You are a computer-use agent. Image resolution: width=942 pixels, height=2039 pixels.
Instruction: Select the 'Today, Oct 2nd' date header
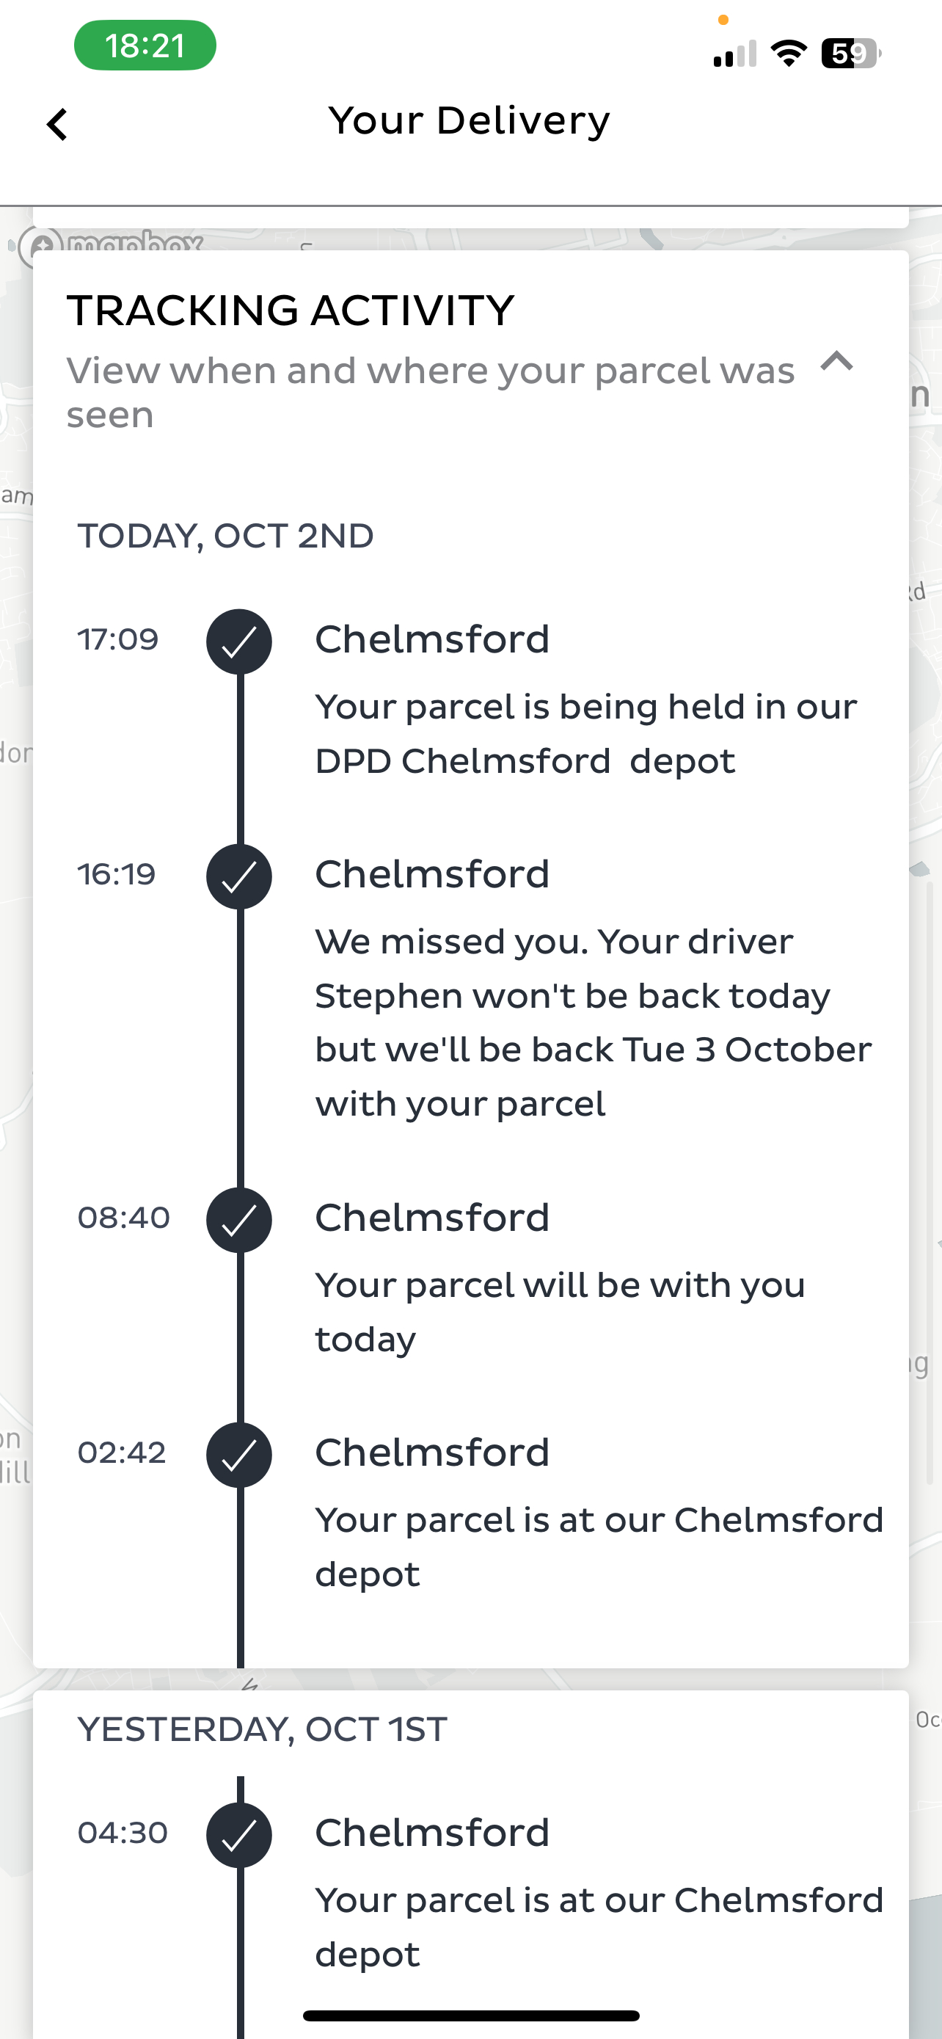[x=225, y=537]
